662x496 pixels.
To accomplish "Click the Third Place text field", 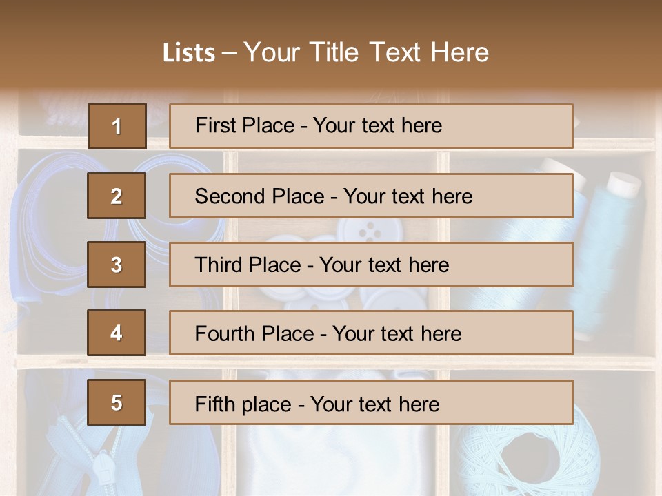I will tap(371, 265).
